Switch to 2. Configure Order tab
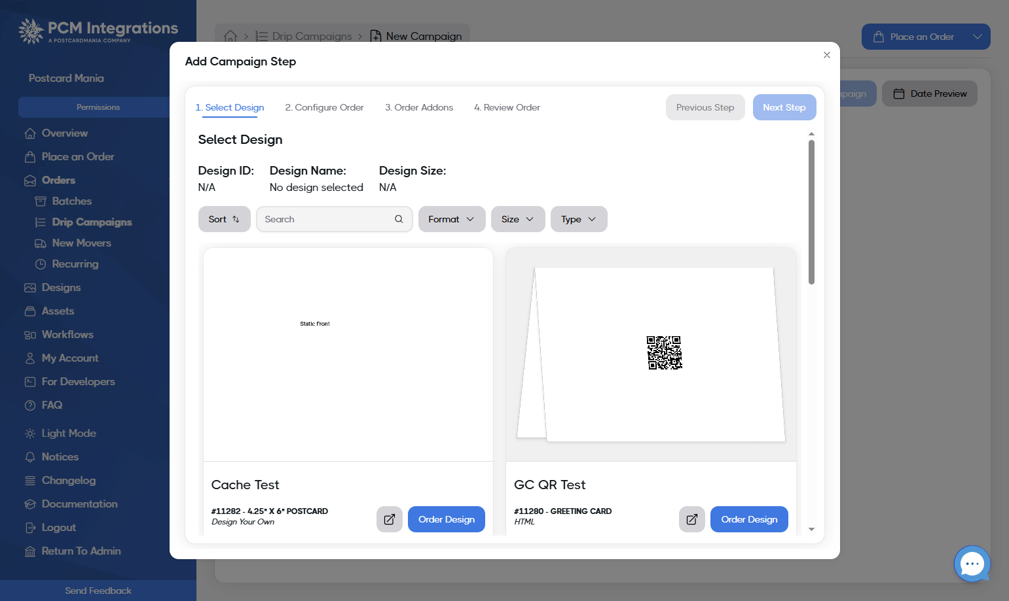The width and height of the screenshot is (1009, 601). [x=324, y=107]
